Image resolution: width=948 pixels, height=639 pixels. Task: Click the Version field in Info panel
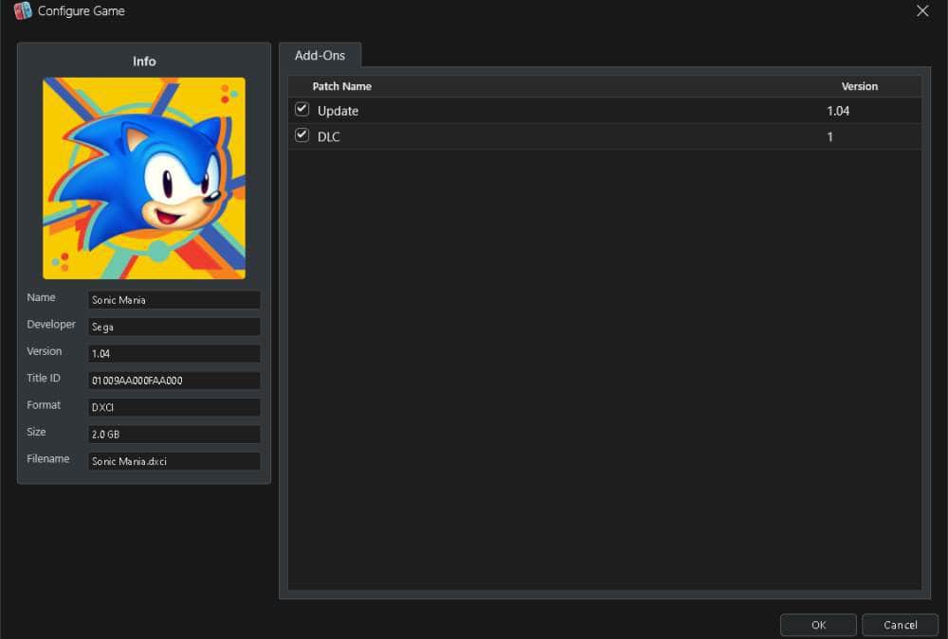coord(174,353)
